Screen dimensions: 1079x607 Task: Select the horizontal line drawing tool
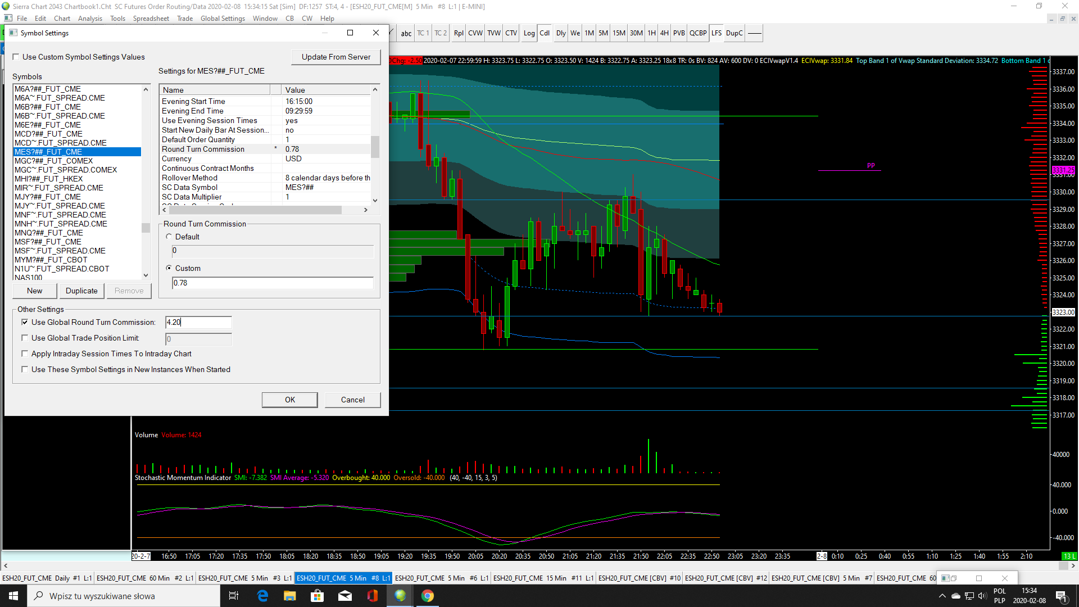pyautogui.click(x=755, y=33)
